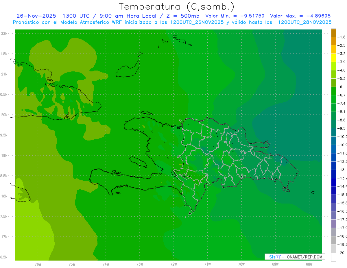
Task: Click the "76W" longitude label
Action: pos(38,264)
